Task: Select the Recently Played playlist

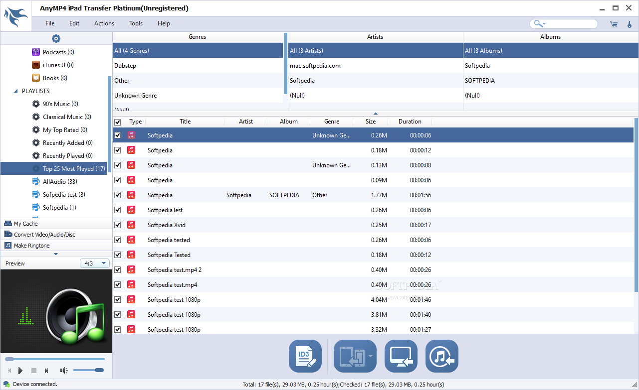Action: pyautogui.click(x=67, y=155)
